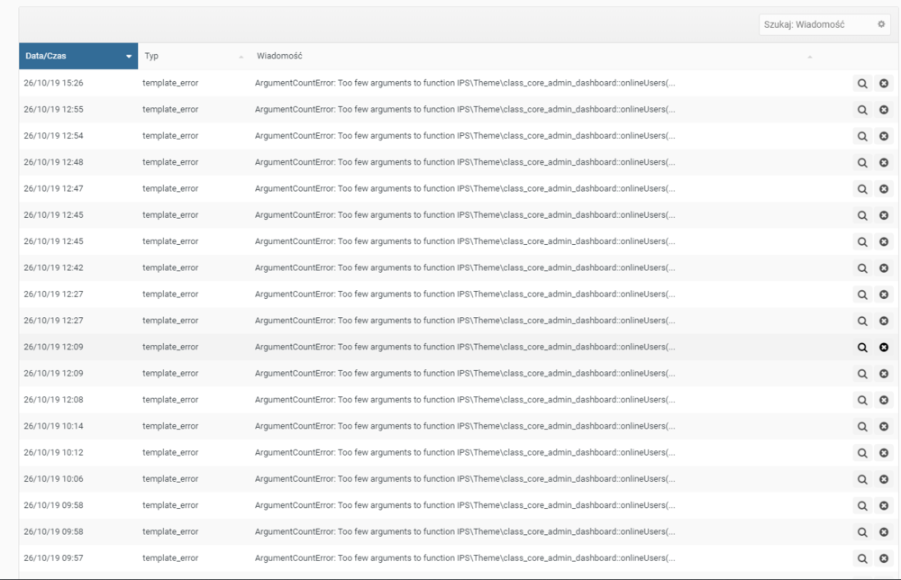Delete the 26/10/19 12:54 error entry
The width and height of the screenshot is (901, 580).
point(884,136)
